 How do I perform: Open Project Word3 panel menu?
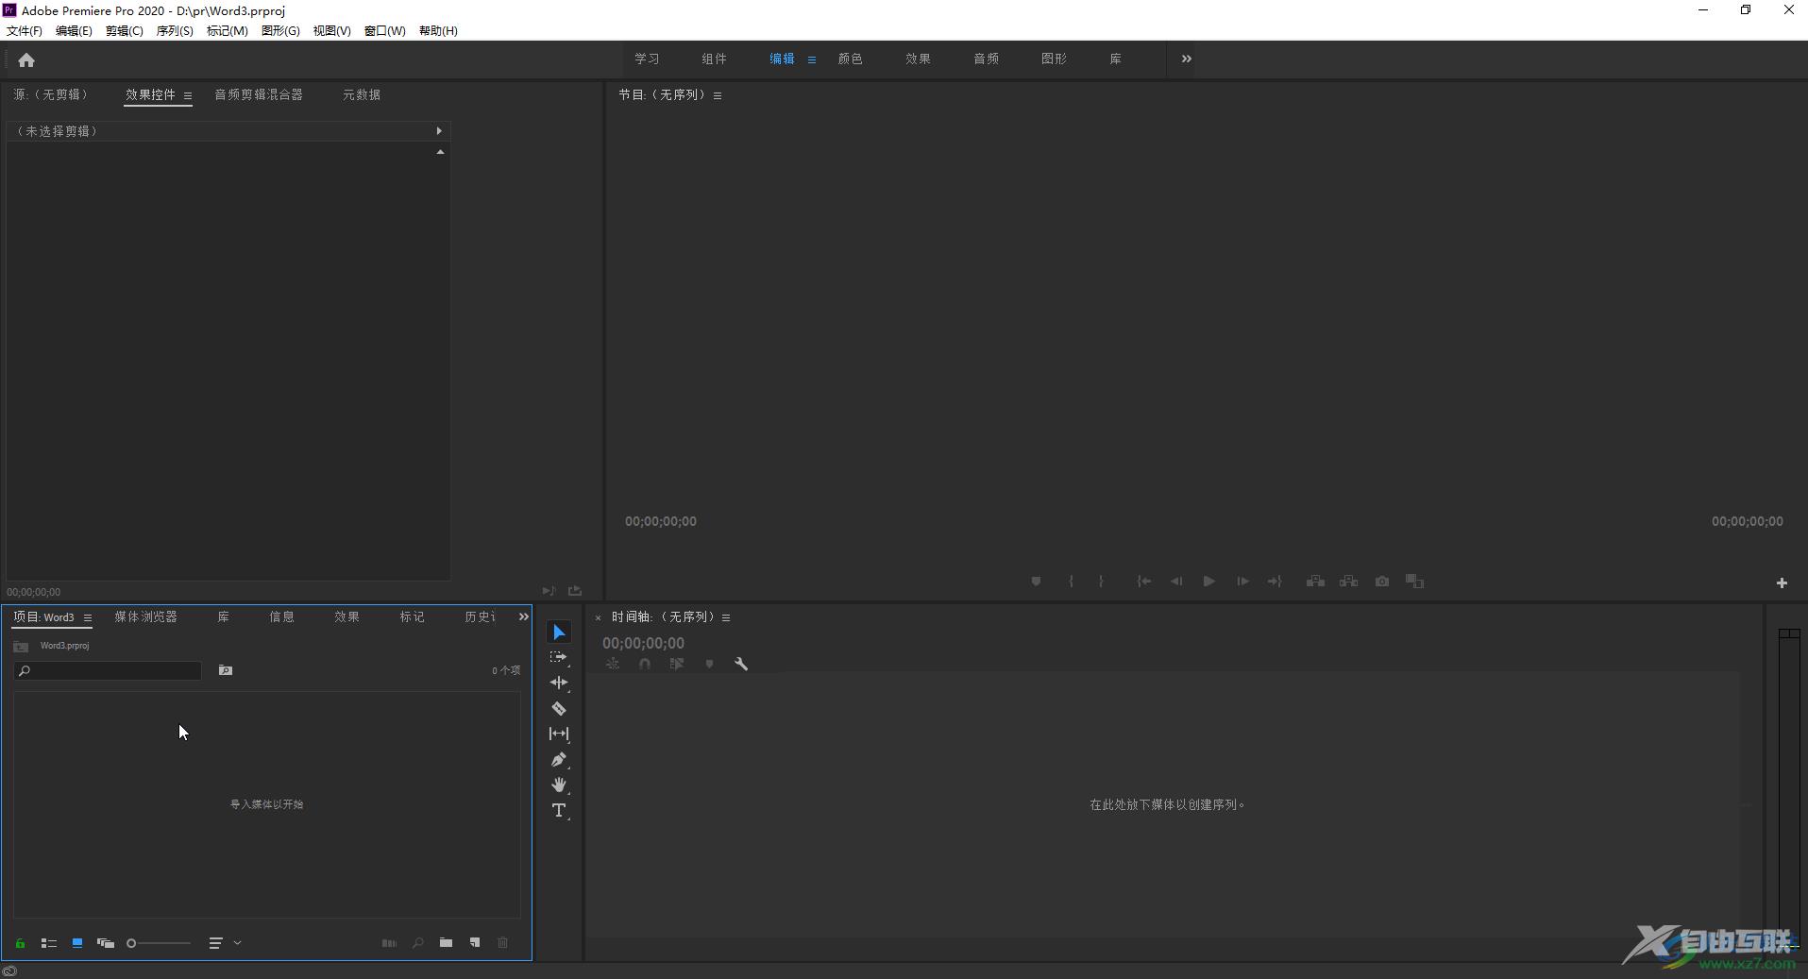tap(88, 617)
